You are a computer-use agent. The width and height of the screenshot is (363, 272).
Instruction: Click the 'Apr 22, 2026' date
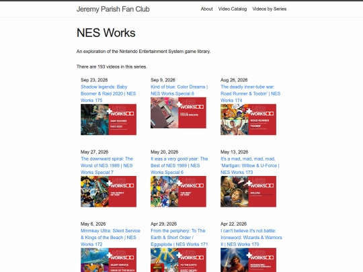(x=233, y=224)
